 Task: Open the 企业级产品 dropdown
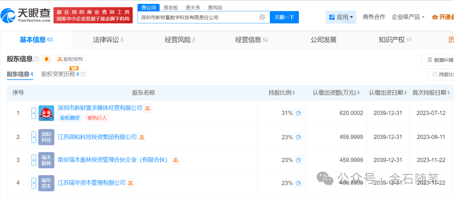click(x=408, y=17)
